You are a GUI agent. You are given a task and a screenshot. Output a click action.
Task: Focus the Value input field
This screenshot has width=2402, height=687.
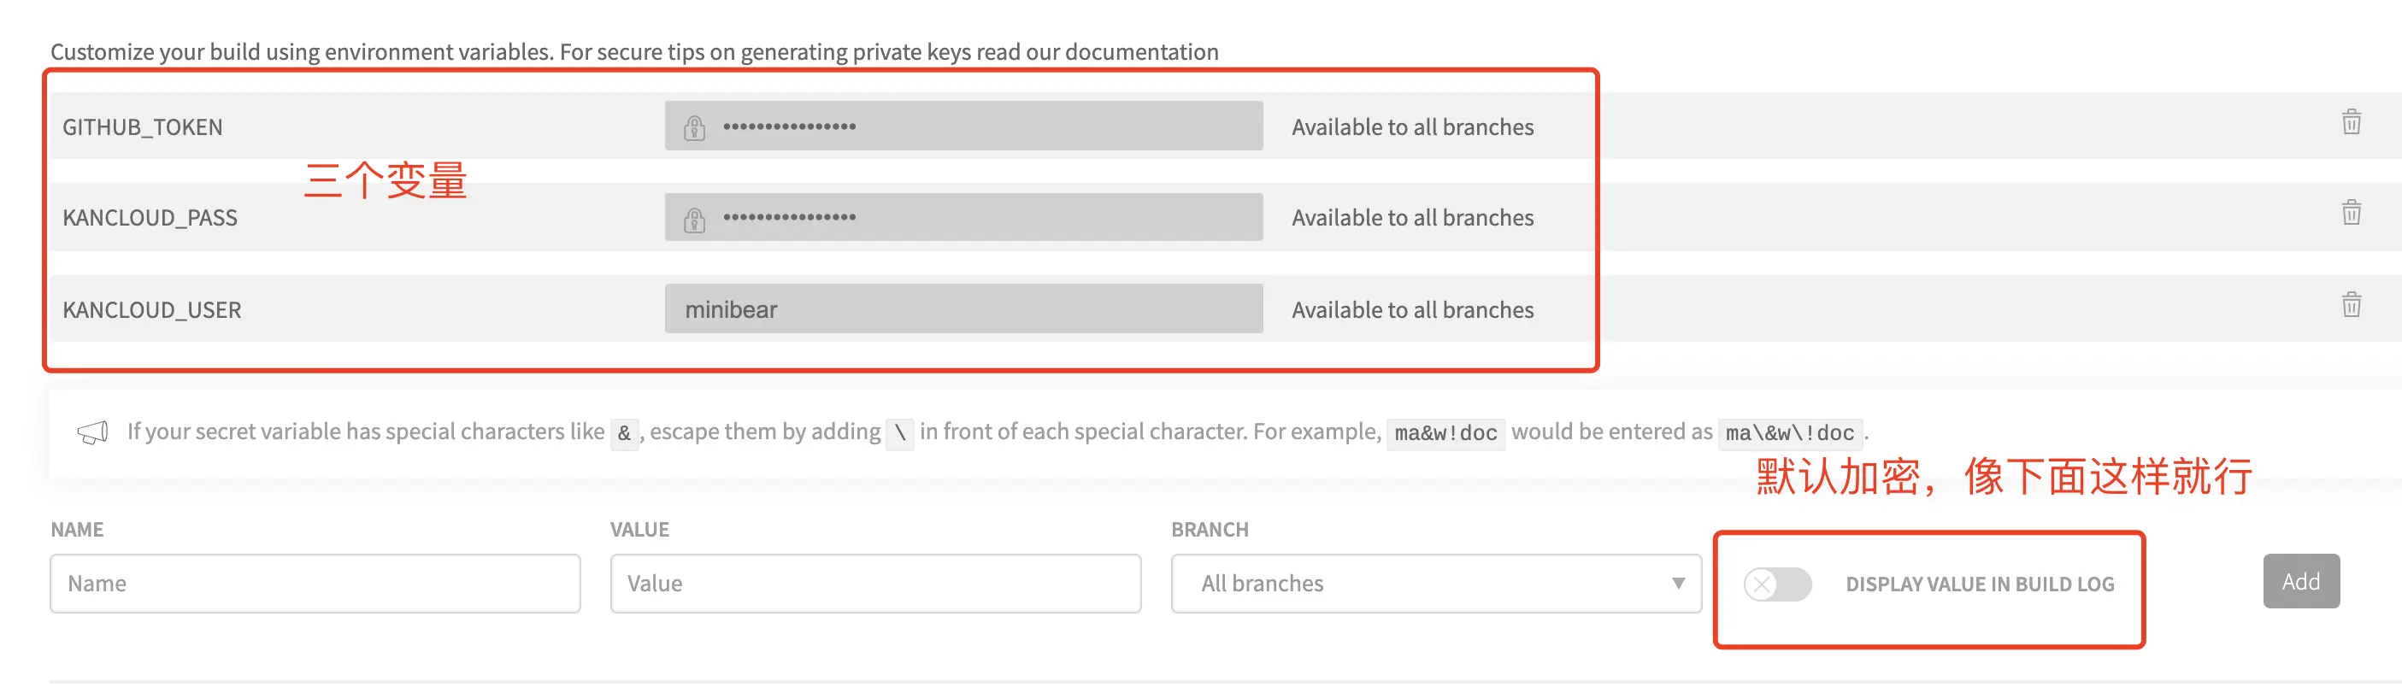(x=874, y=584)
